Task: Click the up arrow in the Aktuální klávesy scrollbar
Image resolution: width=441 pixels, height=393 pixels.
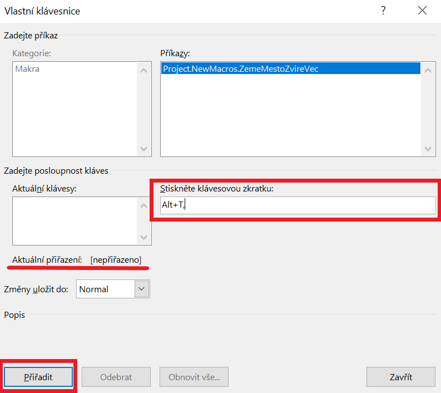Action: (x=143, y=205)
